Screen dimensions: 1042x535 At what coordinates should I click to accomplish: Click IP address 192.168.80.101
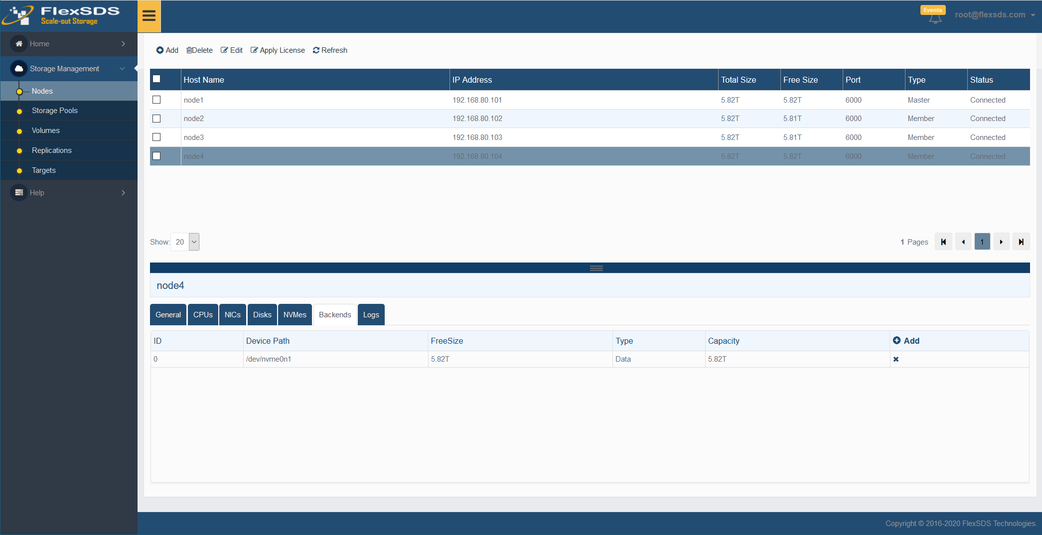click(477, 100)
